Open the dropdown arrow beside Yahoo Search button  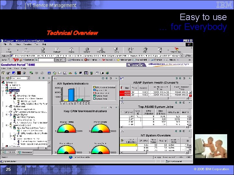(64, 60)
